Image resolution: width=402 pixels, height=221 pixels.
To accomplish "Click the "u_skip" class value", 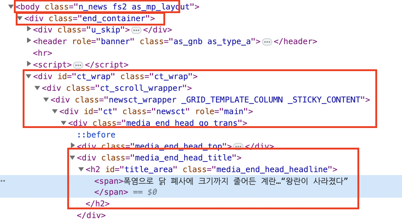I will pos(106,30).
